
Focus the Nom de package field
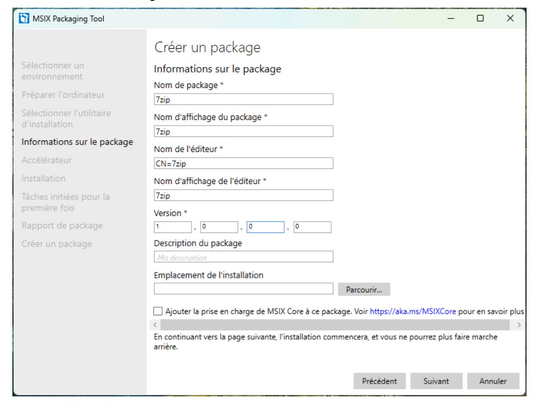(243, 100)
